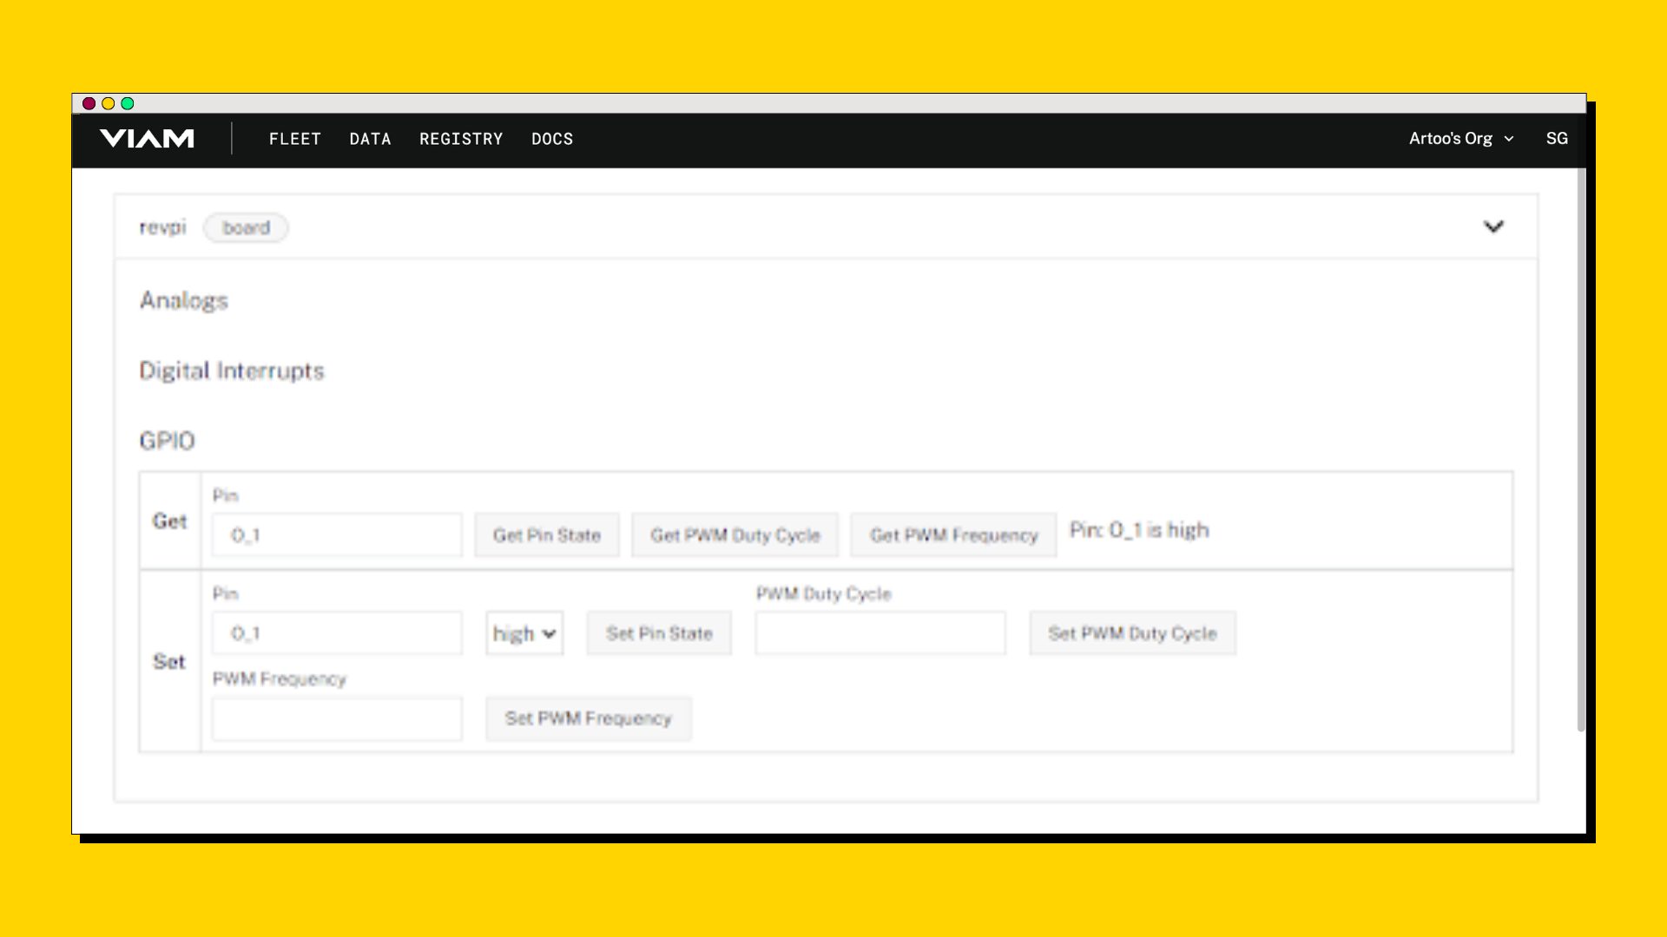Open the REGISTRY section
Image resolution: width=1667 pixels, height=937 pixels.
(461, 139)
